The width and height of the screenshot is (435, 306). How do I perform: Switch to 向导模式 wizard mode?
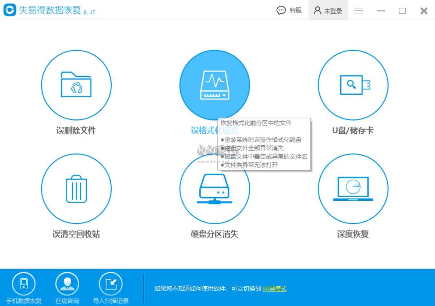(x=274, y=289)
